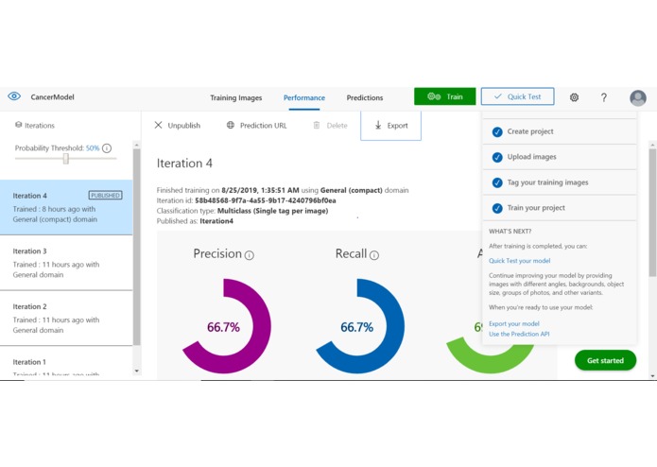Click the Recall info icon

374,255
